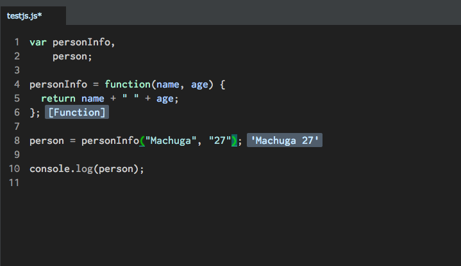This screenshot has height=266, width=461.
Task: Click line number 4 in the gutter
Action: 17,84
